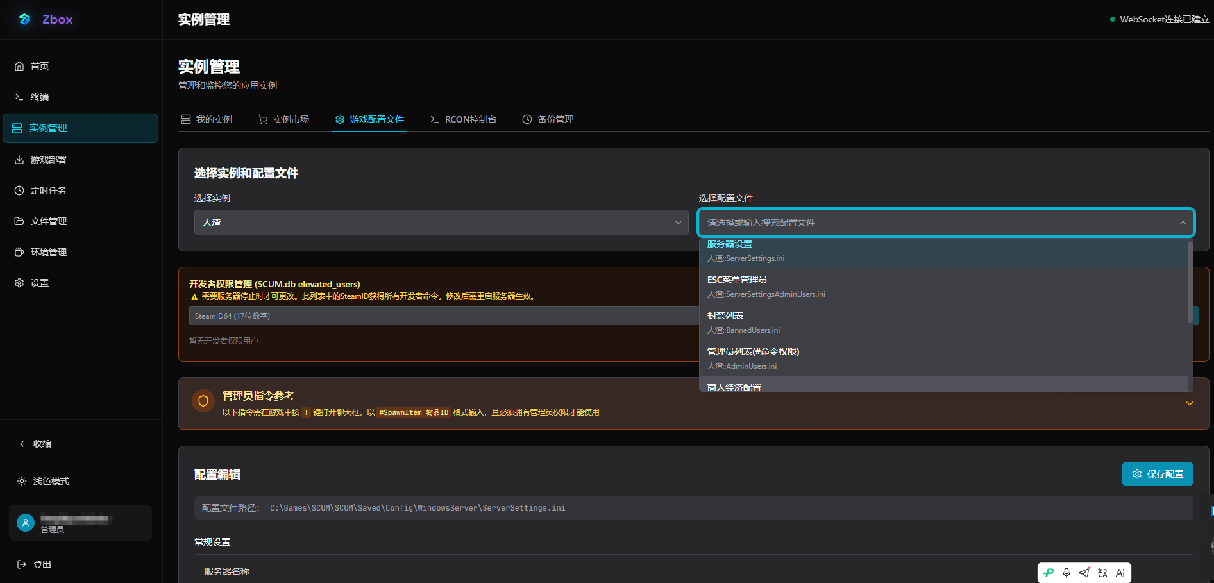This screenshot has width=1214, height=583.
Task: Click the 环境管理 icon in sidebar
Action: (x=19, y=252)
